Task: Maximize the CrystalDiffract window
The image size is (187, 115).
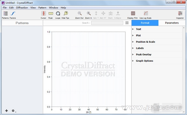Action: pyautogui.click(x=174, y=2)
